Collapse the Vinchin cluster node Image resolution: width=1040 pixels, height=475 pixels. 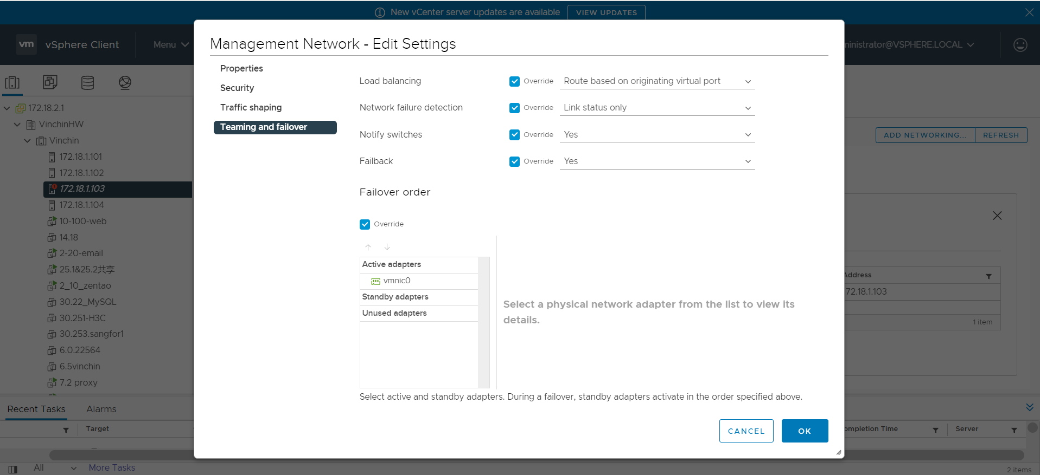coord(28,141)
